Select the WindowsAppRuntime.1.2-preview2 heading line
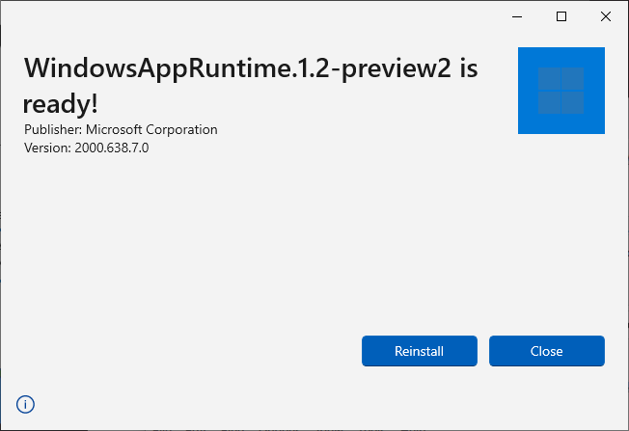This screenshot has height=431, width=629. [251, 68]
